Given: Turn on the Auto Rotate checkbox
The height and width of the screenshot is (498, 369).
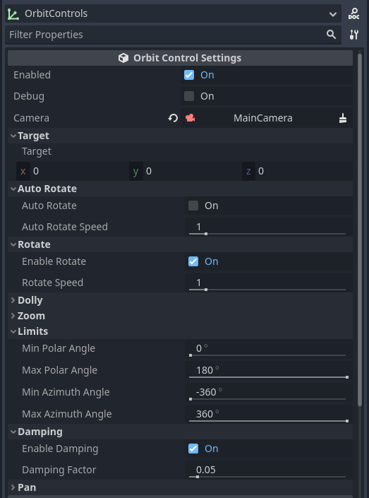Looking at the screenshot, I should pos(193,206).
